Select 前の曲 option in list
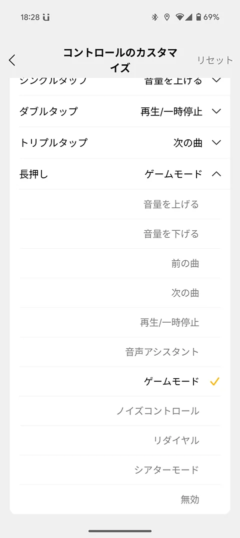This screenshot has height=538, width=240. [x=120, y=264]
